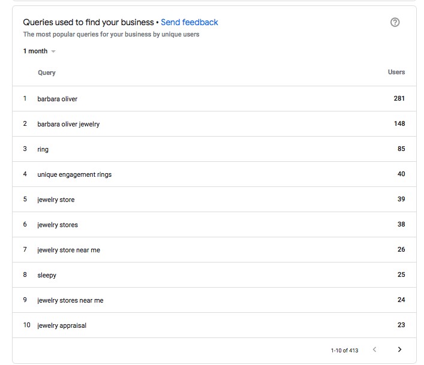Open the help question mark icon

[x=395, y=22]
